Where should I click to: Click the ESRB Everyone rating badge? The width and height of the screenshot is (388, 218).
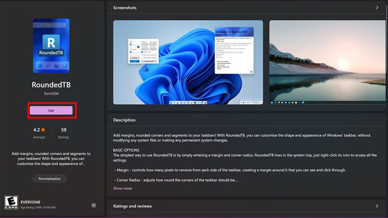coord(11,202)
